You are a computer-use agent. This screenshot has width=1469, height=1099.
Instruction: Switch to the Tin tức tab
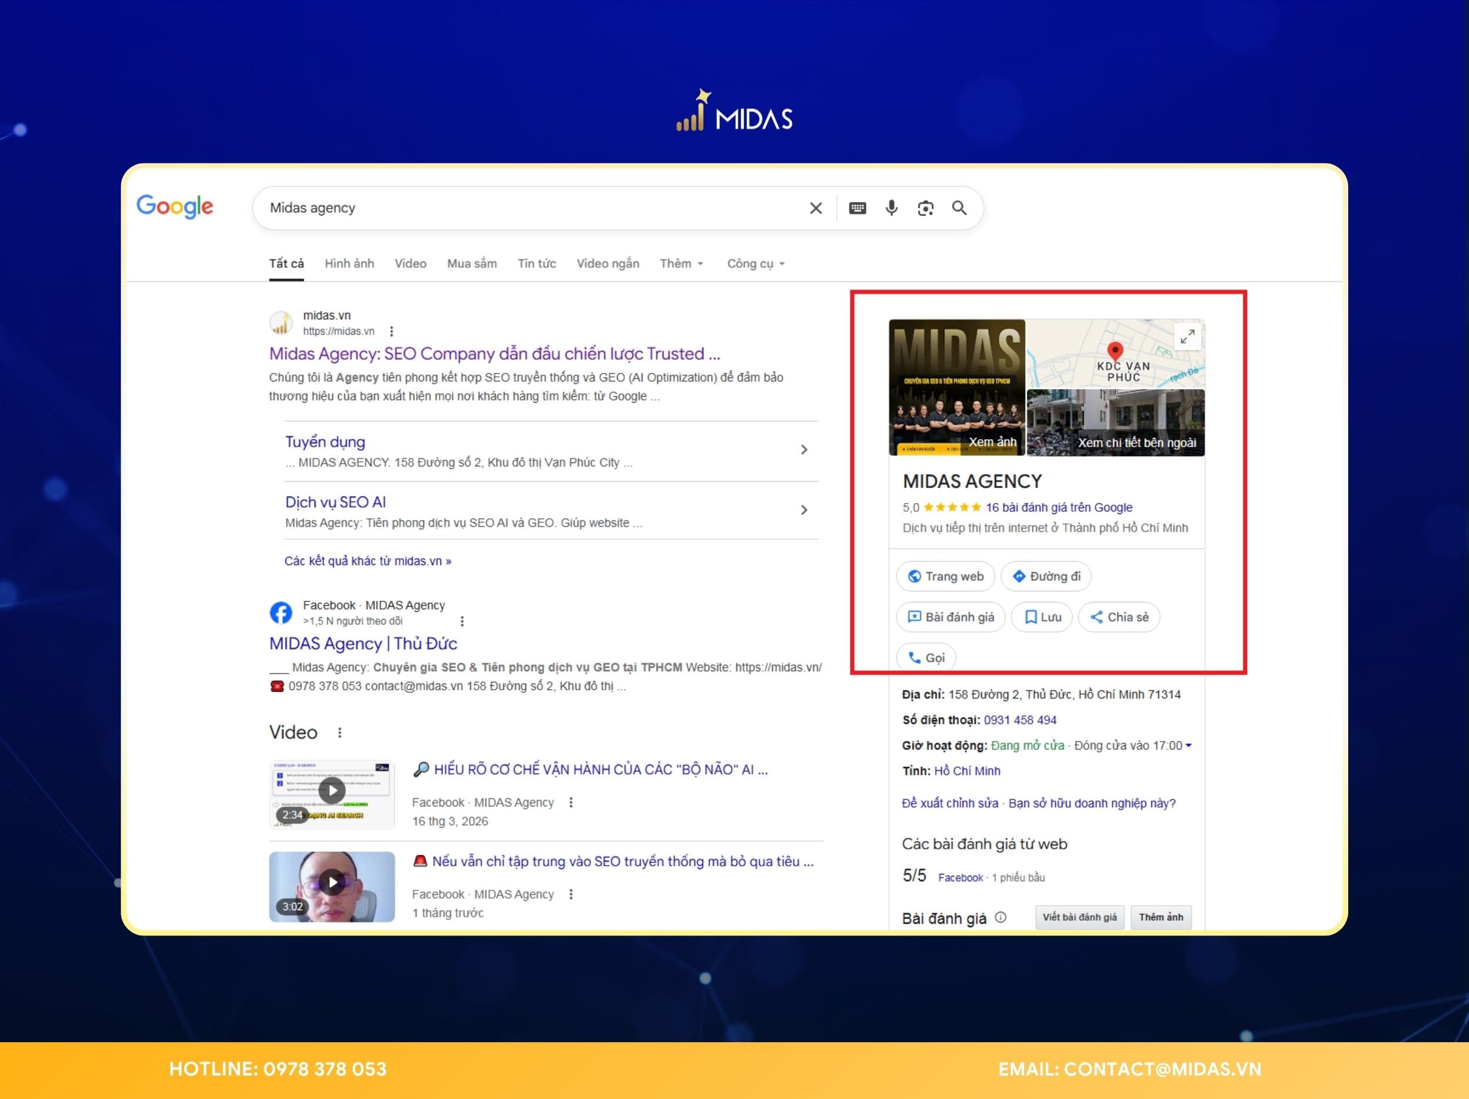pos(536,264)
